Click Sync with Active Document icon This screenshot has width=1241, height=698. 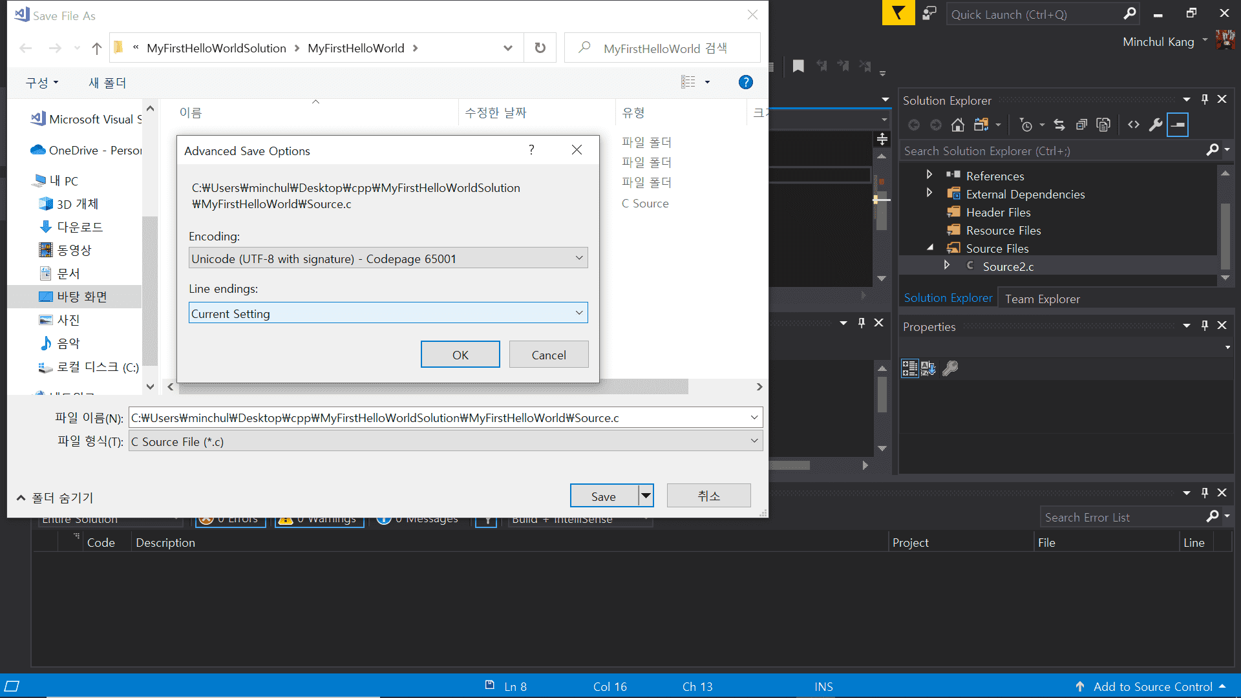(1059, 125)
